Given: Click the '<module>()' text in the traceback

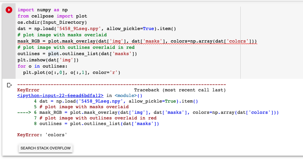Looking at the screenshot, I should click(x=128, y=96).
